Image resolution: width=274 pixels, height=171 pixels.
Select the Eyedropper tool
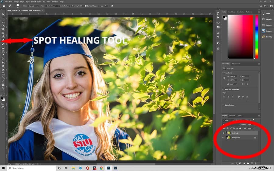(3, 36)
